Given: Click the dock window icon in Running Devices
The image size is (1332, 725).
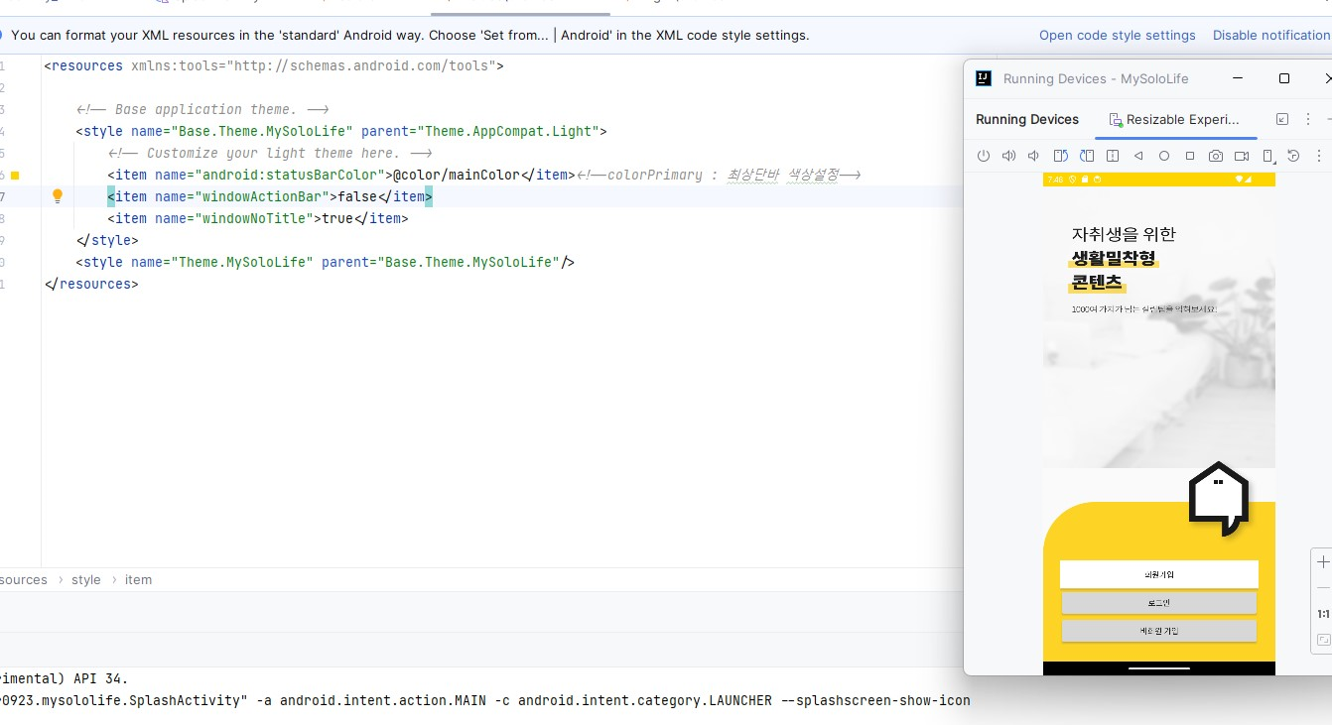Looking at the screenshot, I should (x=1282, y=119).
